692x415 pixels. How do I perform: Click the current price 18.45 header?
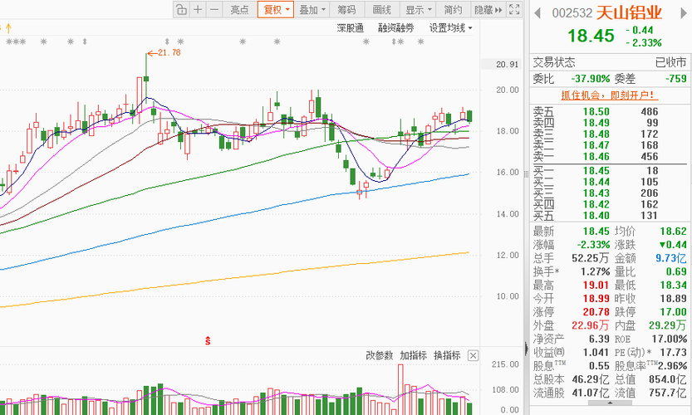[591, 37]
